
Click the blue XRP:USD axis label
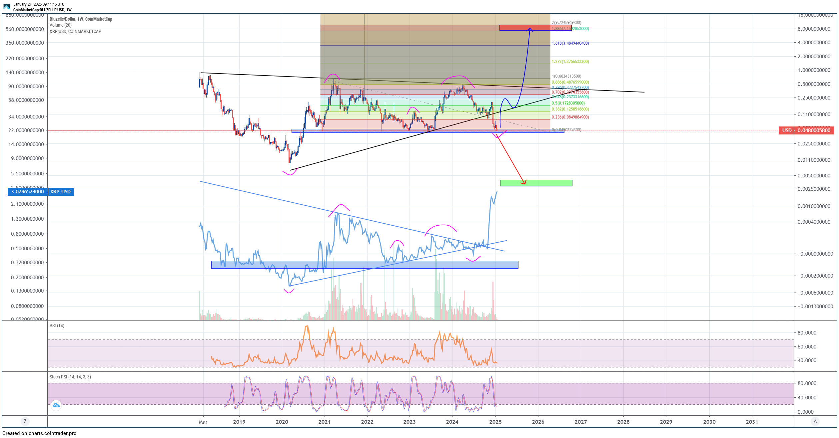pyautogui.click(x=61, y=192)
